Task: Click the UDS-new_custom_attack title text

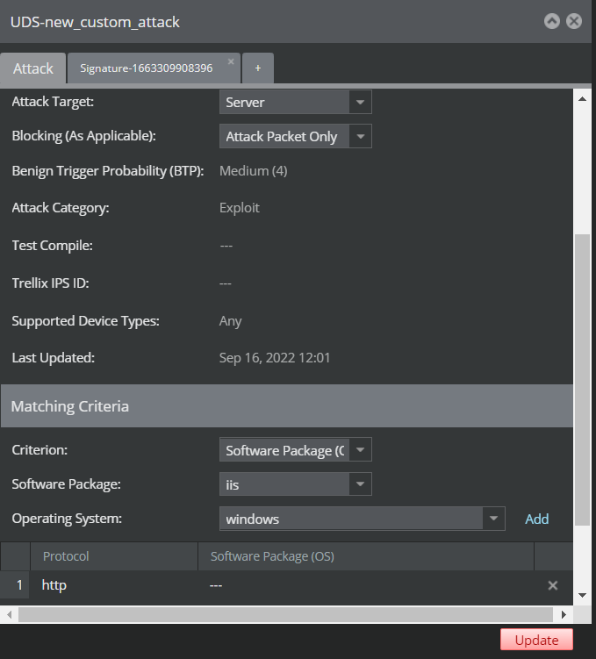Action: (95, 22)
